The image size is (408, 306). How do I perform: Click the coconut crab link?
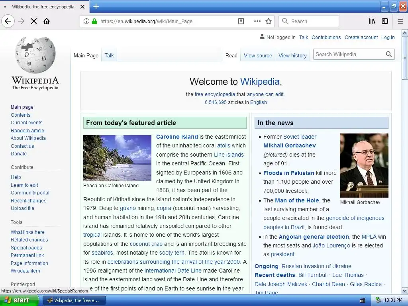146,244
